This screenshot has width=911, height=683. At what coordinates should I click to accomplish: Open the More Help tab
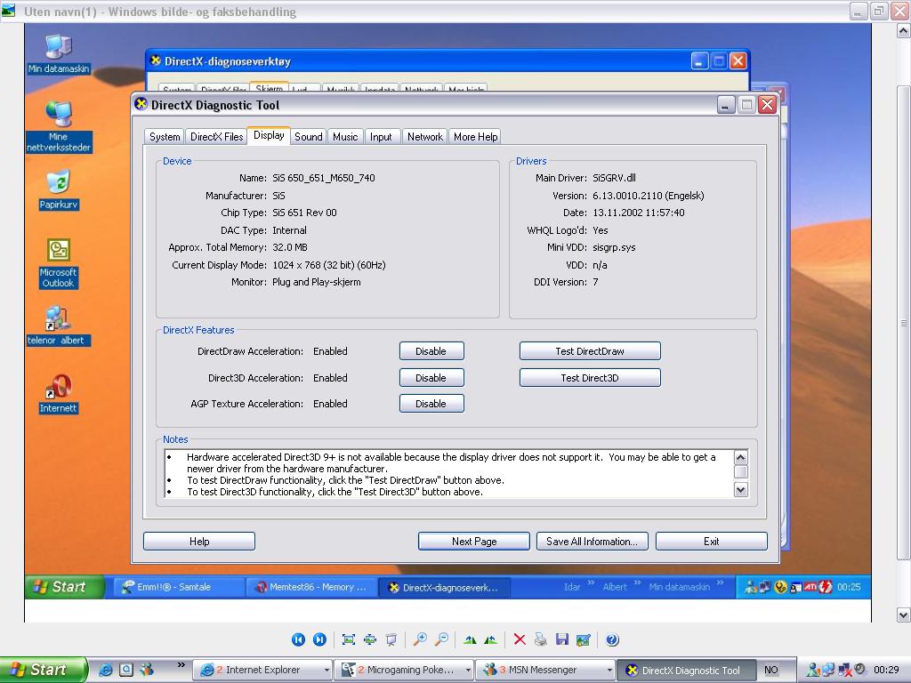(x=475, y=136)
